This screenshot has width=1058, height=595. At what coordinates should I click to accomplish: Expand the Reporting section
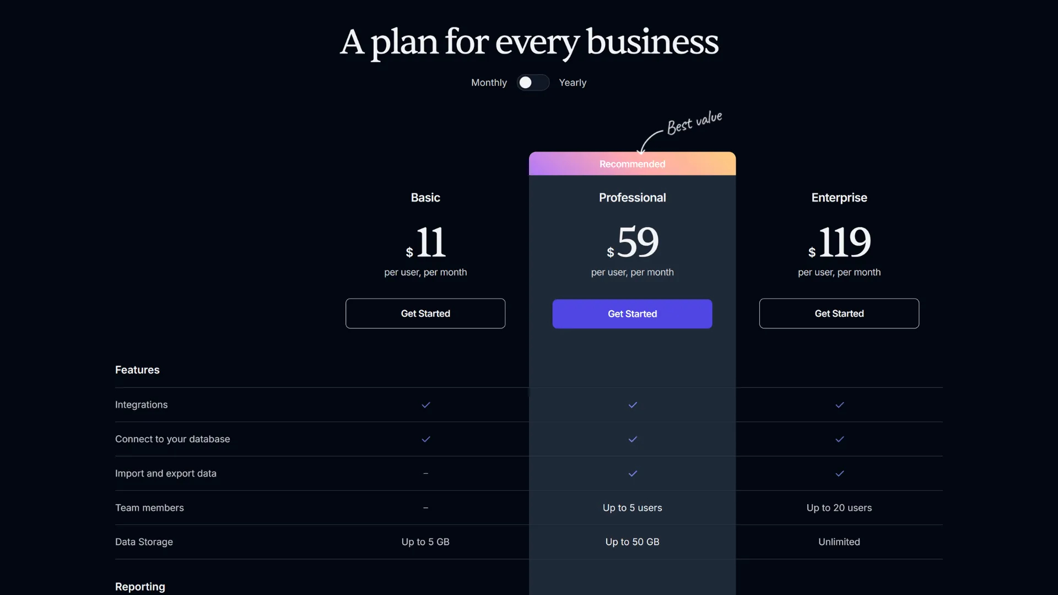139,587
